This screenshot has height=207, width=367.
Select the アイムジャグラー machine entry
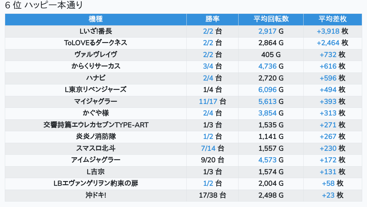tap(96, 160)
